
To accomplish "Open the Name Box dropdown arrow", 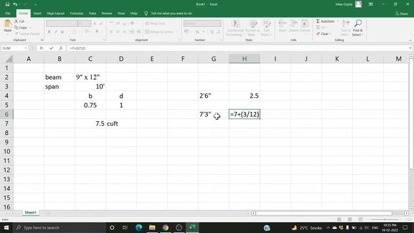I will click(26, 48).
